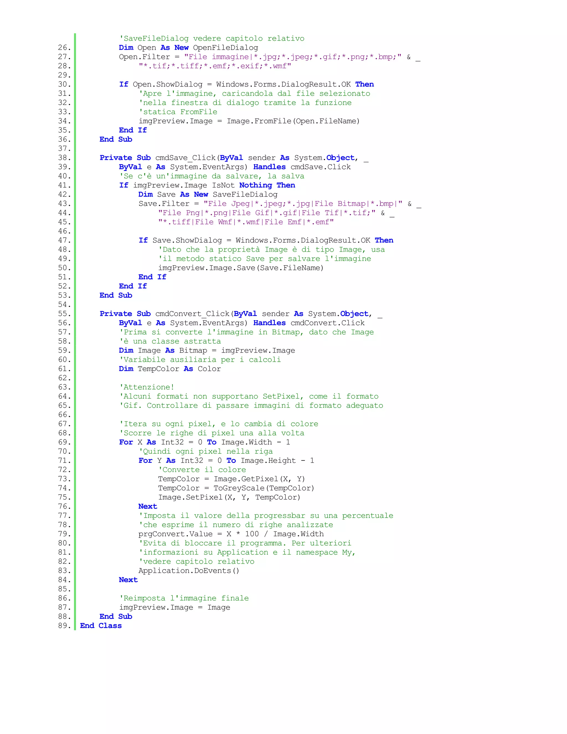Screen dimensions: 567x734
Task: Click comment 'Se c'è un'immagine da salvare, la salva'
Action: point(212,176)
